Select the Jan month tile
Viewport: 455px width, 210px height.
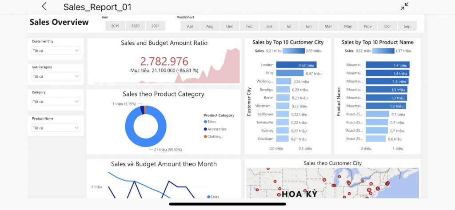click(269, 26)
